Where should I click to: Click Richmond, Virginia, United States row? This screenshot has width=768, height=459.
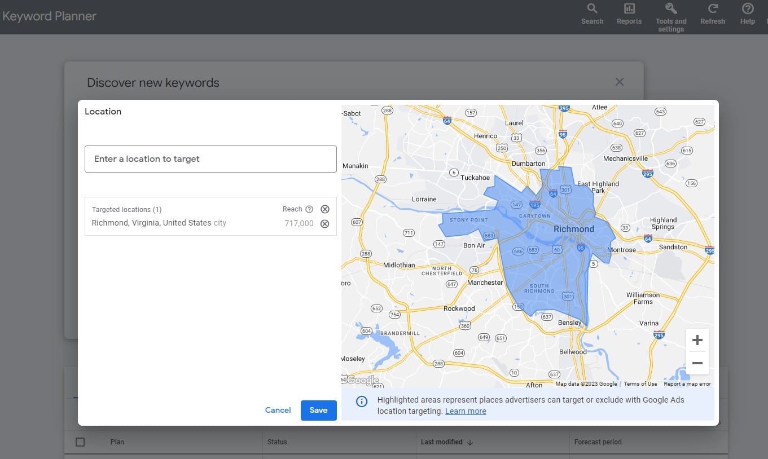tap(210, 223)
